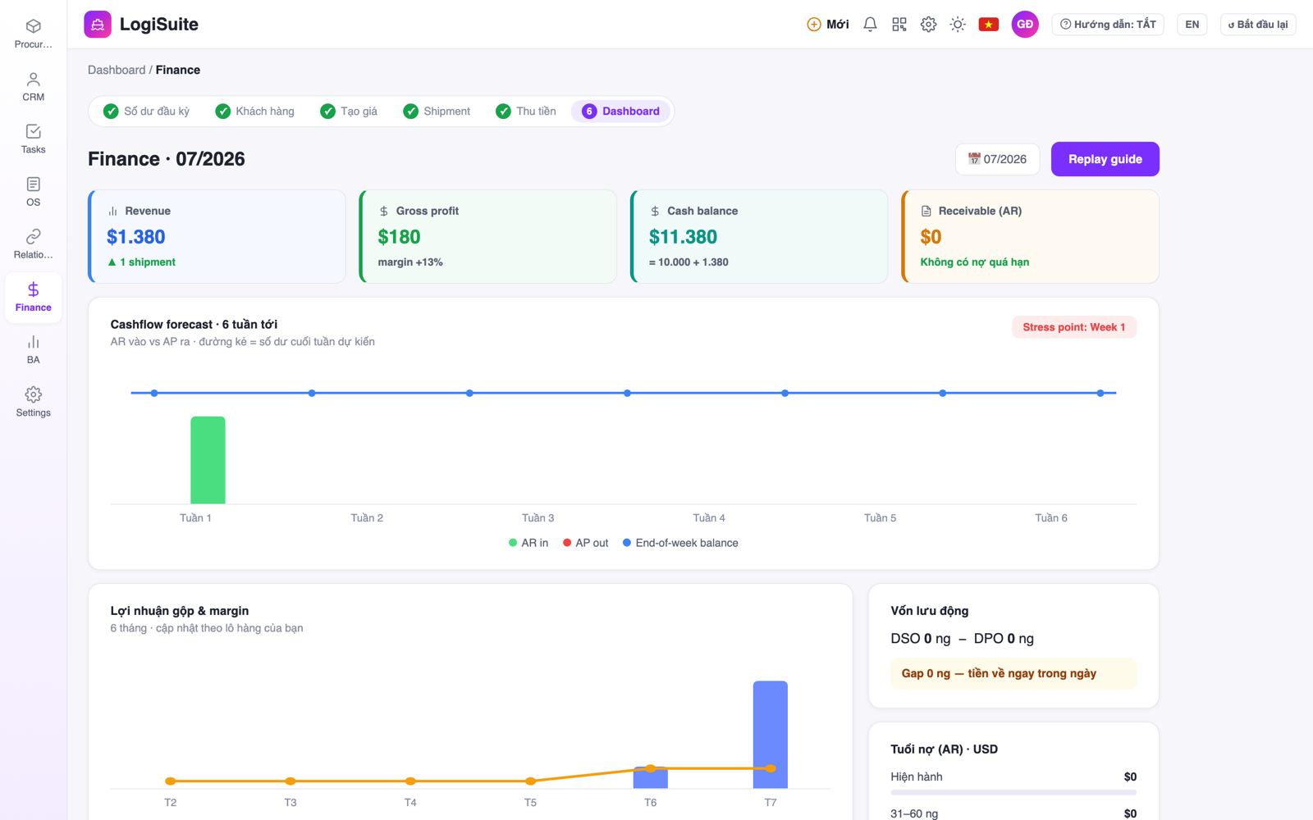Toggle the Hướng dẫn: TẮT guide switch
The width and height of the screenshot is (1313, 820).
pos(1108,25)
